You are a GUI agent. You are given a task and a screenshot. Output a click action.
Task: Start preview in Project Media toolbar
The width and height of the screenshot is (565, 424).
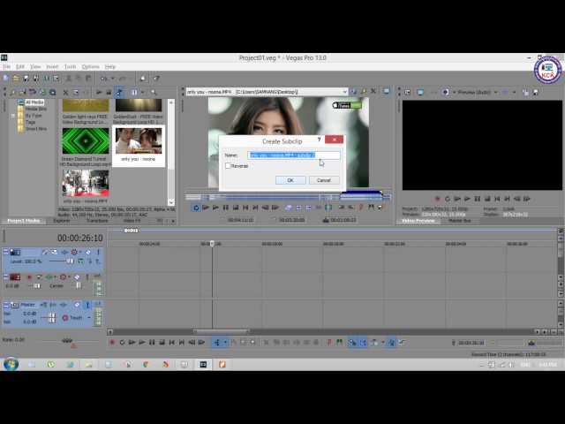pyautogui.click(x=99, y=92)
